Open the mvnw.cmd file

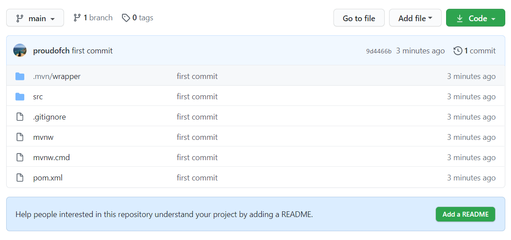tap(52, 157)
